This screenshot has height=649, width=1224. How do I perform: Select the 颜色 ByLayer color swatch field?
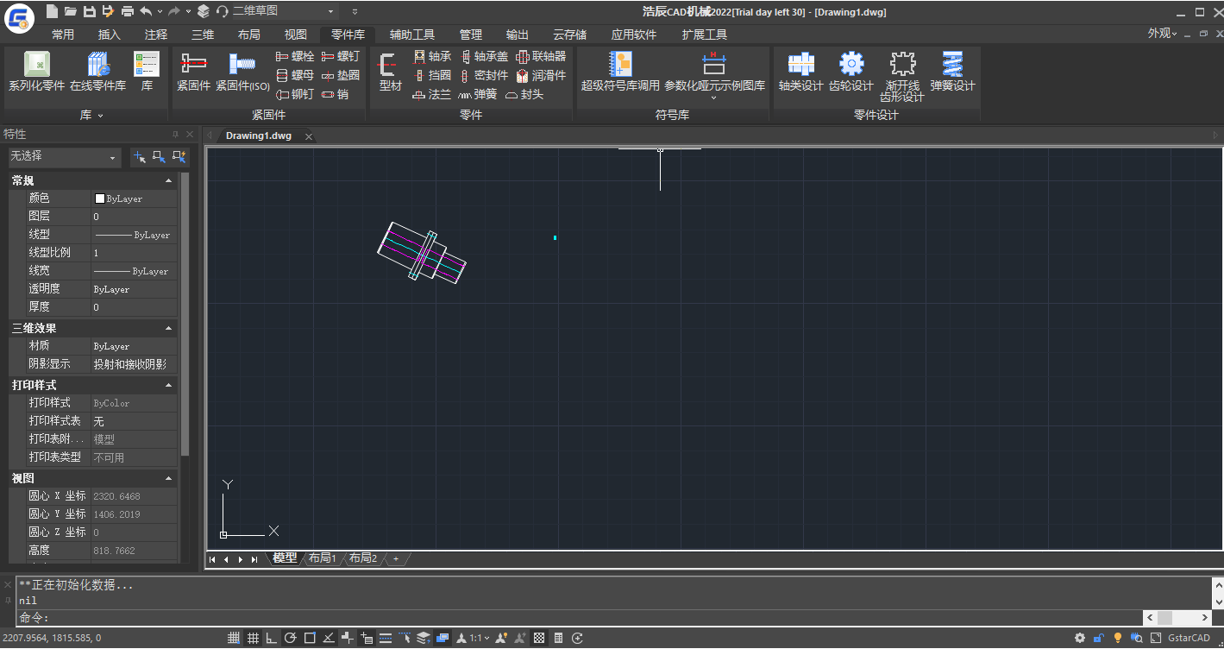point(134,198)
